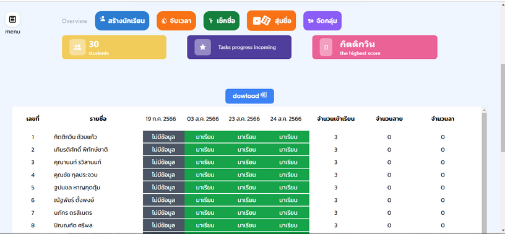Click the 23 ส.ค. 2566 date header

pyautogui.click(x=244, y=119)
